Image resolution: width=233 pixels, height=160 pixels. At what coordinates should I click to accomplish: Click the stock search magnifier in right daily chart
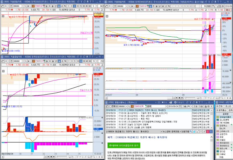[x=129, y=6]
